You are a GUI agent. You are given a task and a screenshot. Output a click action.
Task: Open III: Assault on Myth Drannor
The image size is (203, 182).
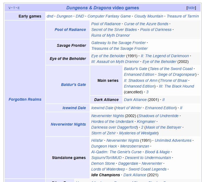[x=115, y=62]
